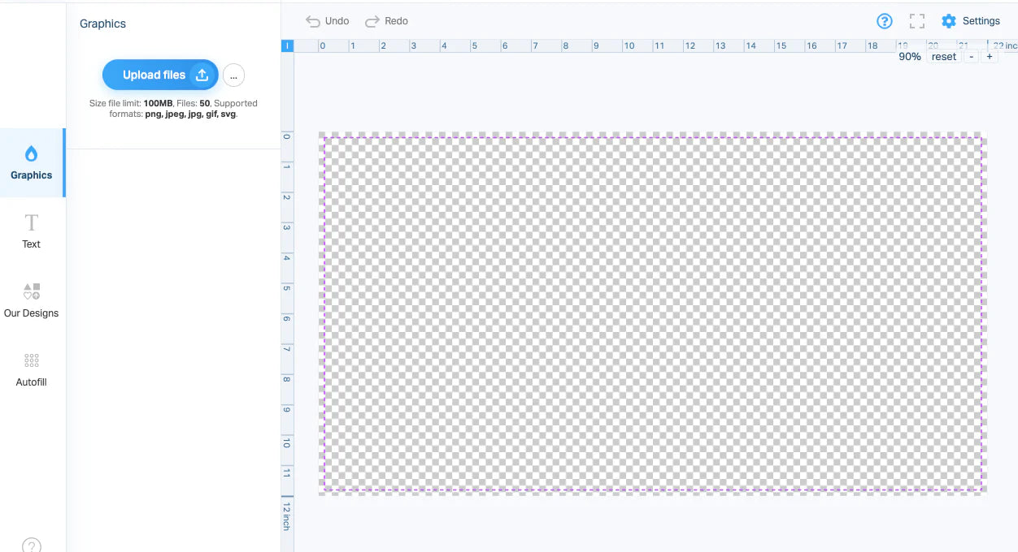
Task: Click the Graphics panel title text
Action: 102,24
